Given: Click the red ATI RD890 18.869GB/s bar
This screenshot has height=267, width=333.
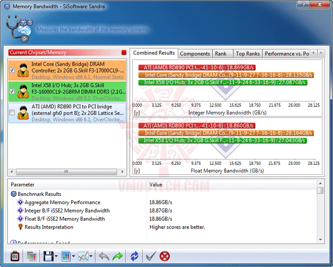Looking at the screenshot, I should [197, 67].
